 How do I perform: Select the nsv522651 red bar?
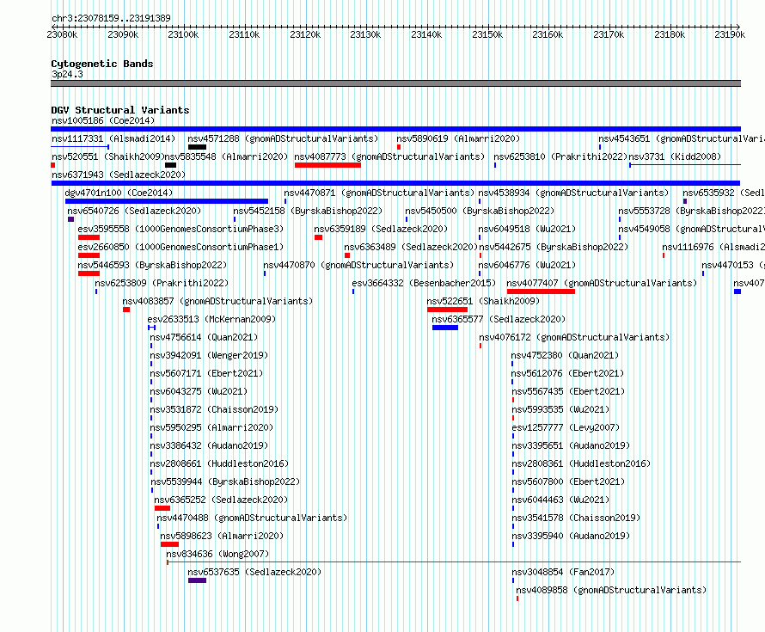(x=447, y=310)
